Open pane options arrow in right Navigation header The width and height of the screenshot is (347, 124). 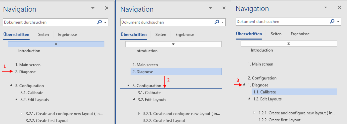pos(325,8)
